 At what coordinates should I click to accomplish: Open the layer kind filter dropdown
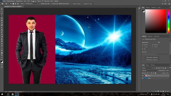click(x=147, y=68)
